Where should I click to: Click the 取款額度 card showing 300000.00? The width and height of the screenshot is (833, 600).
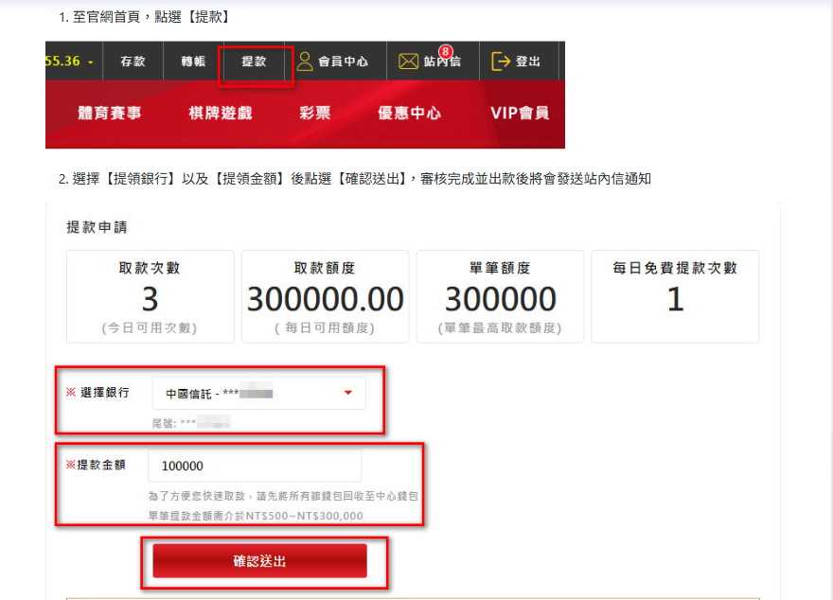pyautogui.click(x=325, y=296)
